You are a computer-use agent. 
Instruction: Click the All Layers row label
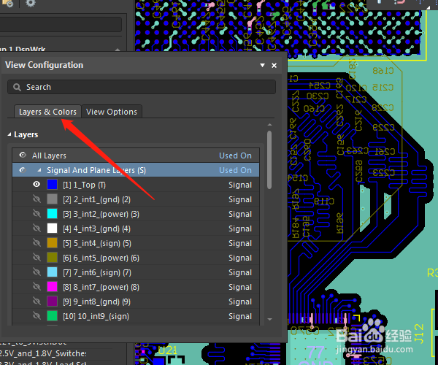tap(49, 155)
